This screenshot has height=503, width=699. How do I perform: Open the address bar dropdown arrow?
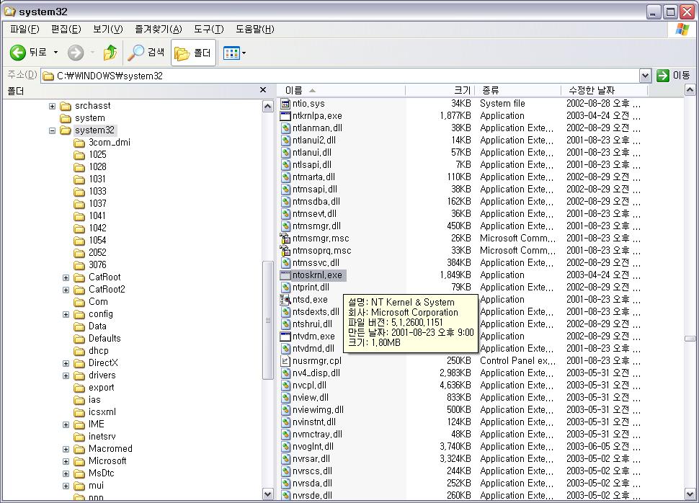(645, 76)
